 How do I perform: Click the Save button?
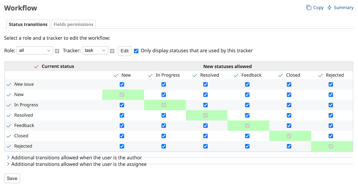[x=12, y=178]
